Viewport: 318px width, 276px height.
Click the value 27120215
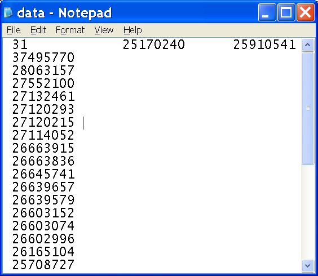click(43, 122)
